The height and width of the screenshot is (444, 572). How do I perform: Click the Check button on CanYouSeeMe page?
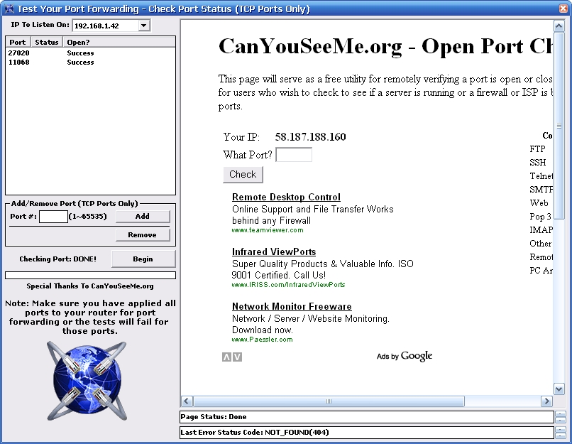pyautogui.click(x=243, y=175)
